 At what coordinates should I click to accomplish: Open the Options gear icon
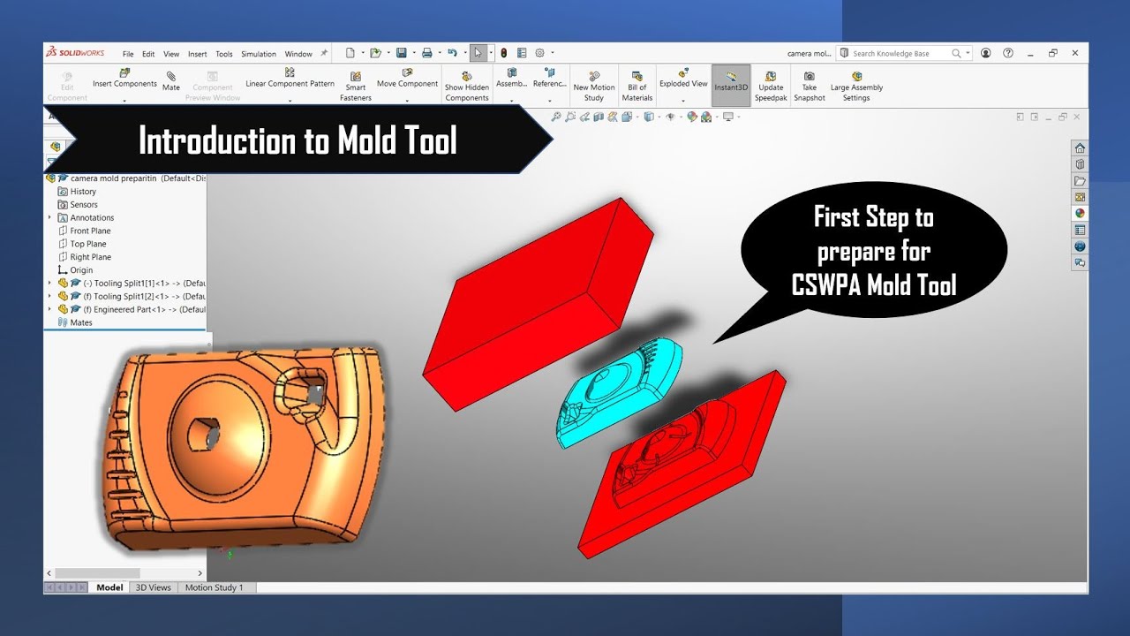pyautogui.click(x=540, y=53)
